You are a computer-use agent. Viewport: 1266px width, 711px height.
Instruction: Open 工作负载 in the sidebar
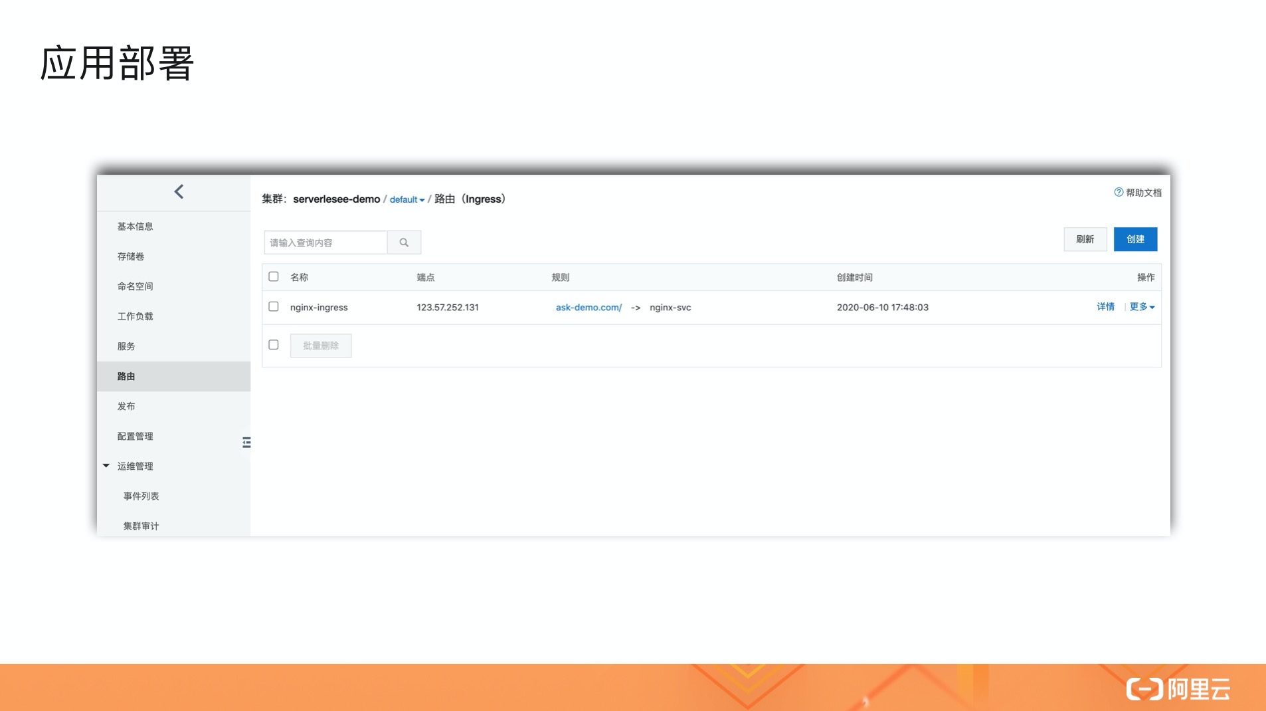[x=135, y=316]
